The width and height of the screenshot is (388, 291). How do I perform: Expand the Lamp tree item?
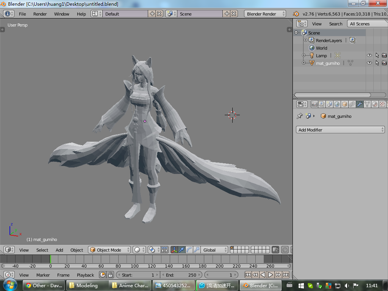coord(304,55)
